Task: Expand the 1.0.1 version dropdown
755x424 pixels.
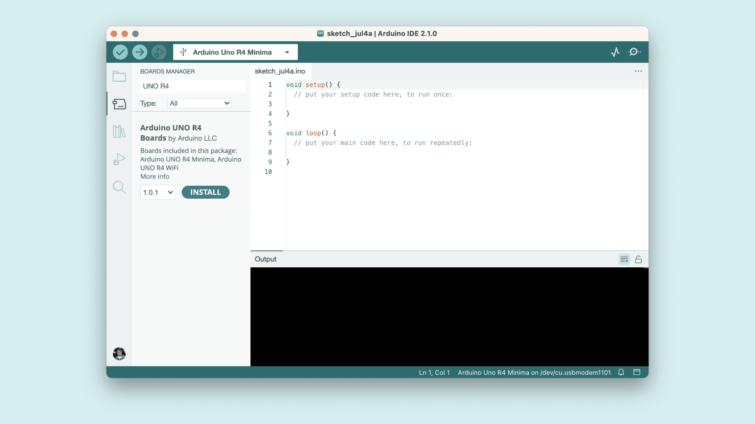Action: 158,192
